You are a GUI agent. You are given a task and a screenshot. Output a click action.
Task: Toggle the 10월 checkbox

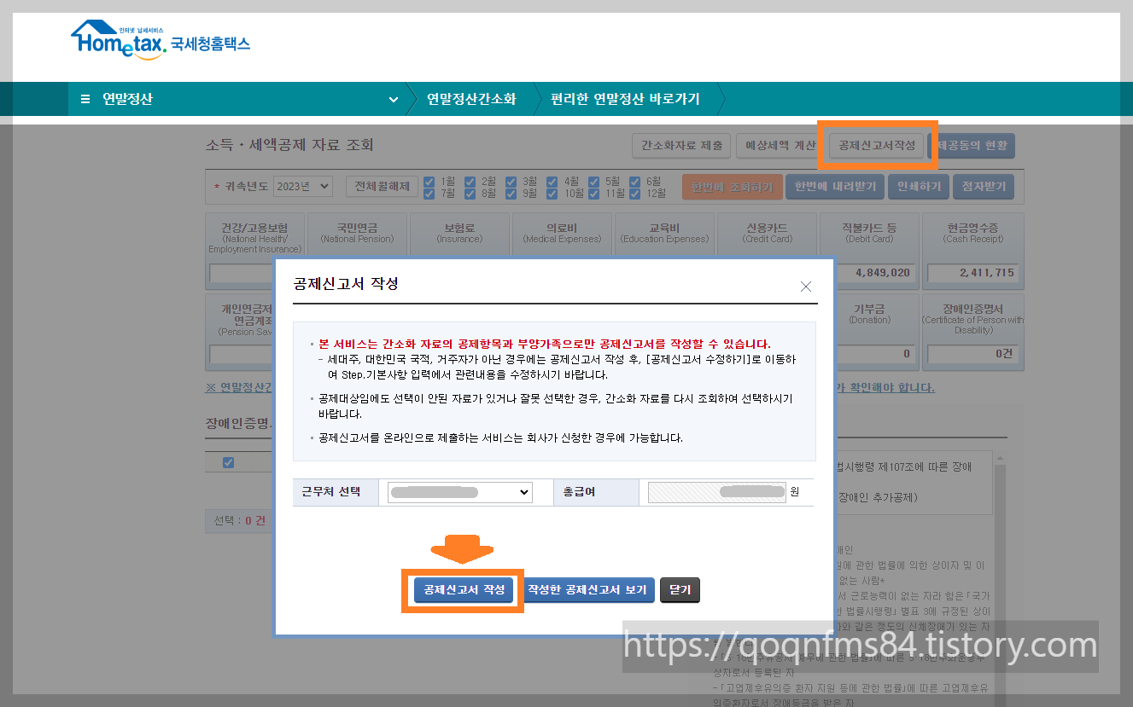pos(552,193)
